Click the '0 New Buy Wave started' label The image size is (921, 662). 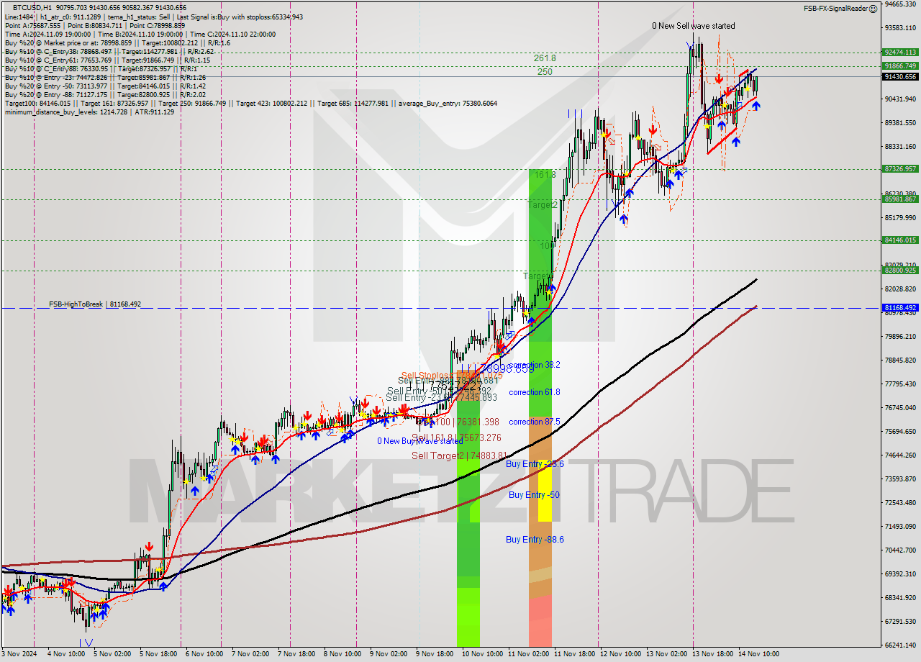pos(420,441)
